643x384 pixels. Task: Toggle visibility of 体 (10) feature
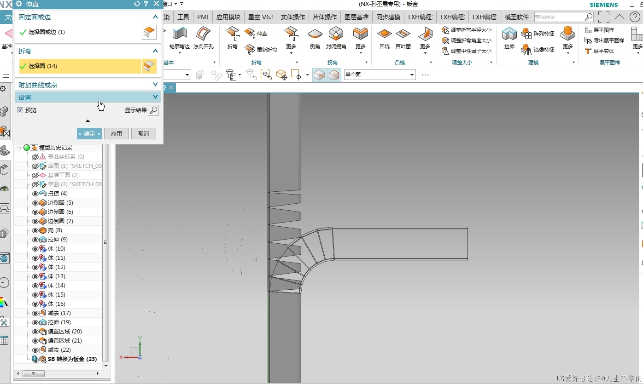[35, 249]
